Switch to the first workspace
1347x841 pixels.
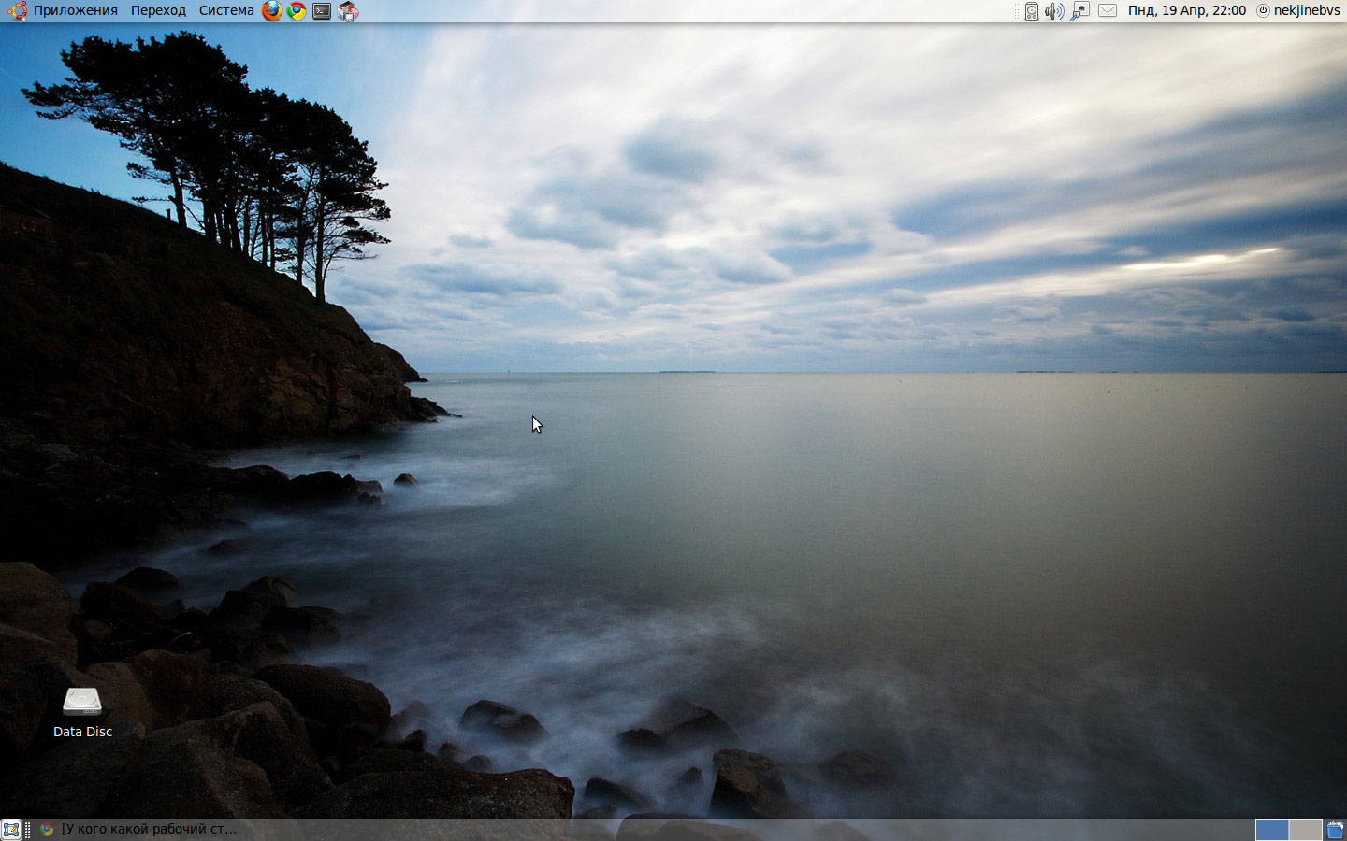[1271, 830]
